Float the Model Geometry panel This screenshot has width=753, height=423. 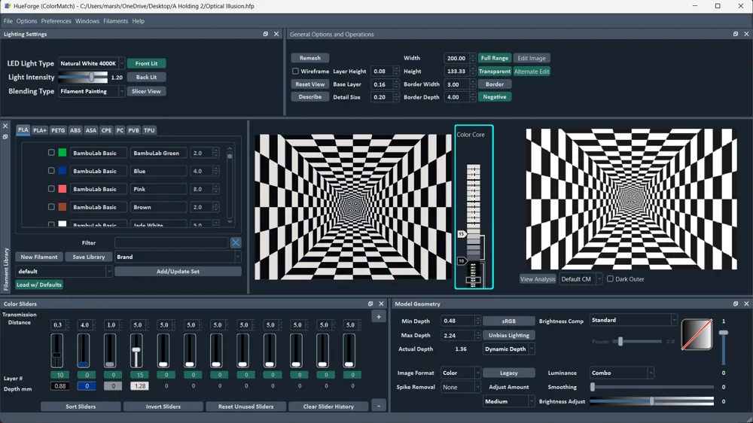(736, 304)
